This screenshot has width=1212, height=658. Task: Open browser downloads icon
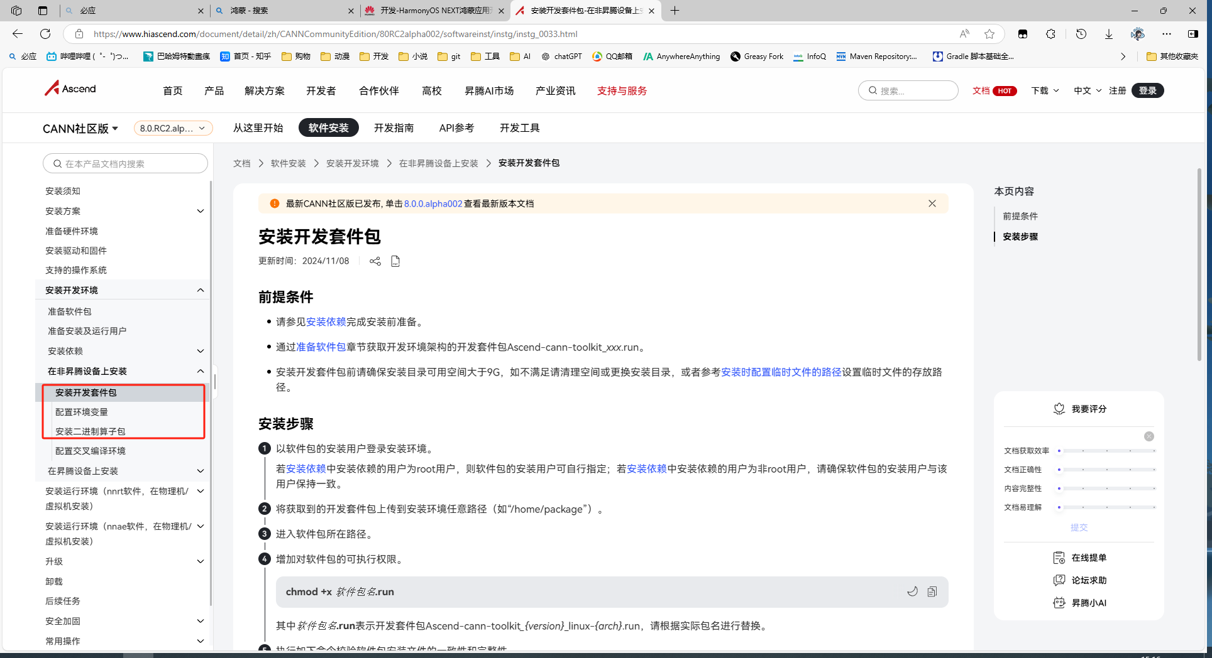tap(1109, 34)
